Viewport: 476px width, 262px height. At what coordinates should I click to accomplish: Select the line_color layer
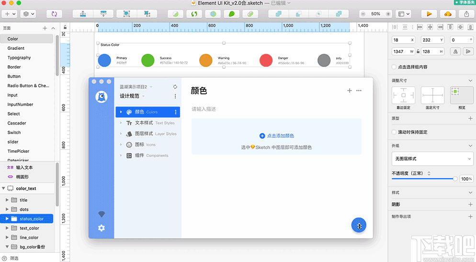point(29,238)
